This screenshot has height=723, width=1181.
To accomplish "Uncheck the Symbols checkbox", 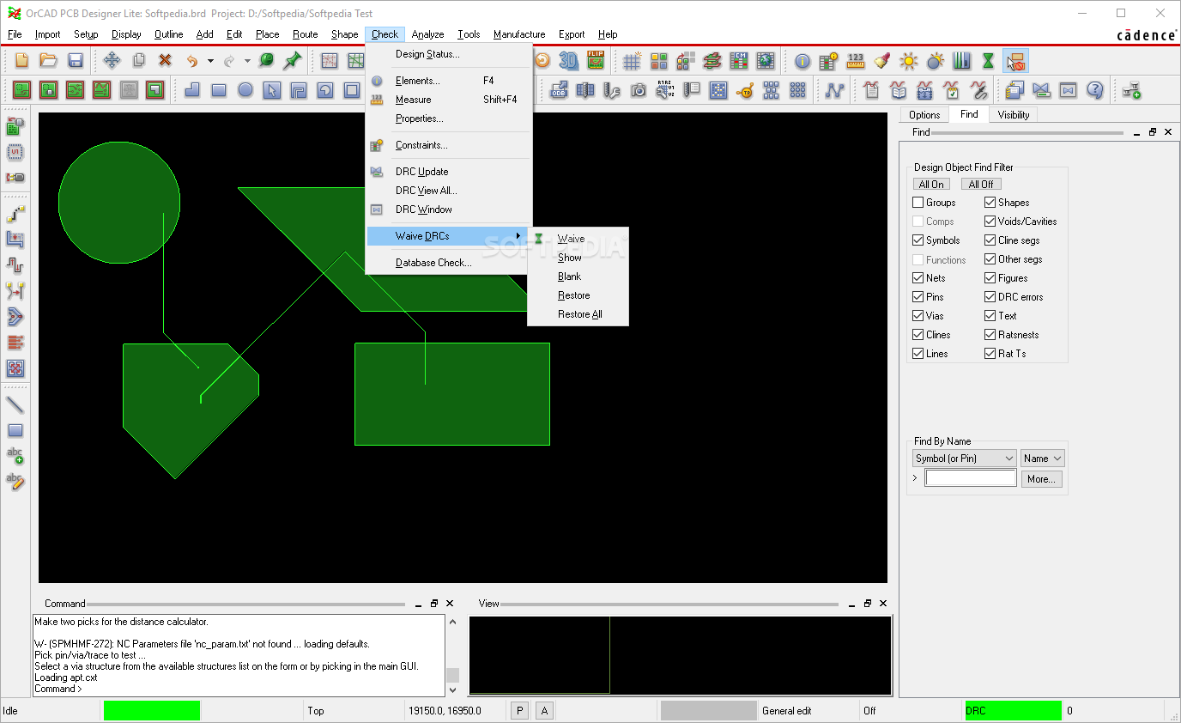I will (918, 240).
